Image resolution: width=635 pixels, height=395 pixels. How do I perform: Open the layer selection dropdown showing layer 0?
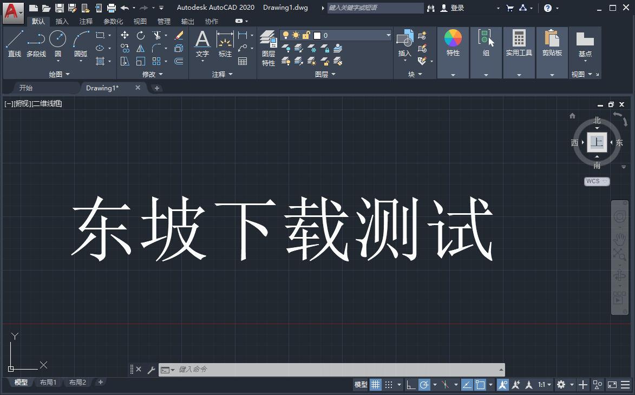click(388, 35)
